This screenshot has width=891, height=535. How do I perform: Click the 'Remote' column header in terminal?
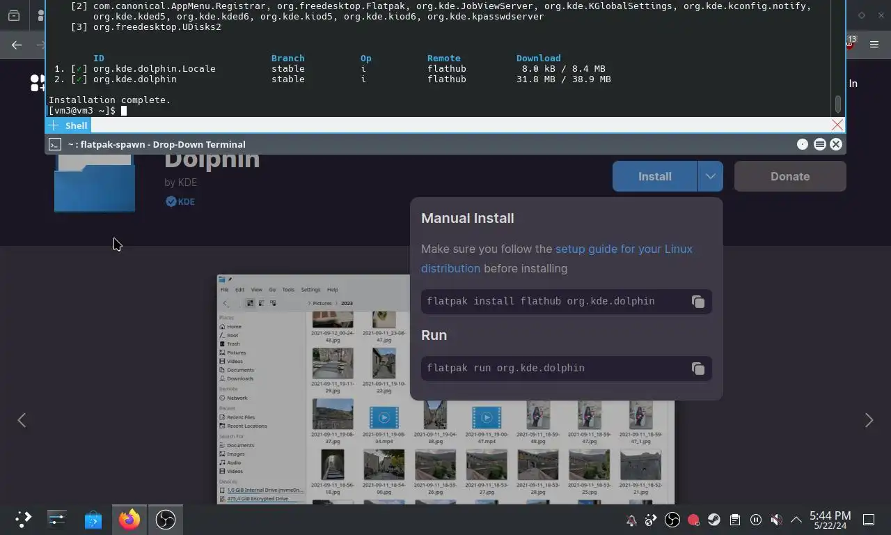(443, 59)
